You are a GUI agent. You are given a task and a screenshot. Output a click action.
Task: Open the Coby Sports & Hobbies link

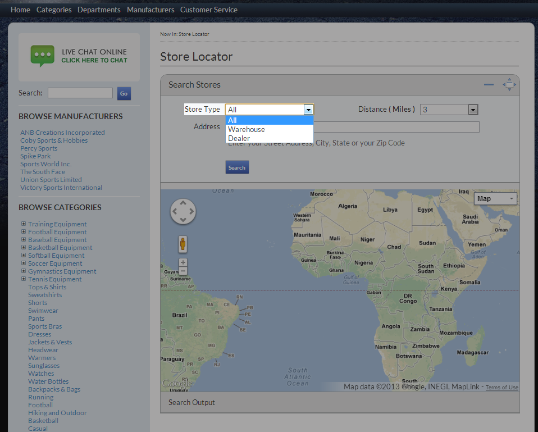(x=54, y=140)
